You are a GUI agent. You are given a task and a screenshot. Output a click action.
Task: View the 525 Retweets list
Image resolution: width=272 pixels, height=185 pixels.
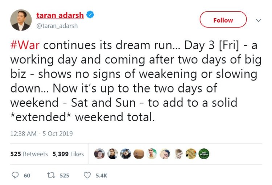[x=29, y=154]
